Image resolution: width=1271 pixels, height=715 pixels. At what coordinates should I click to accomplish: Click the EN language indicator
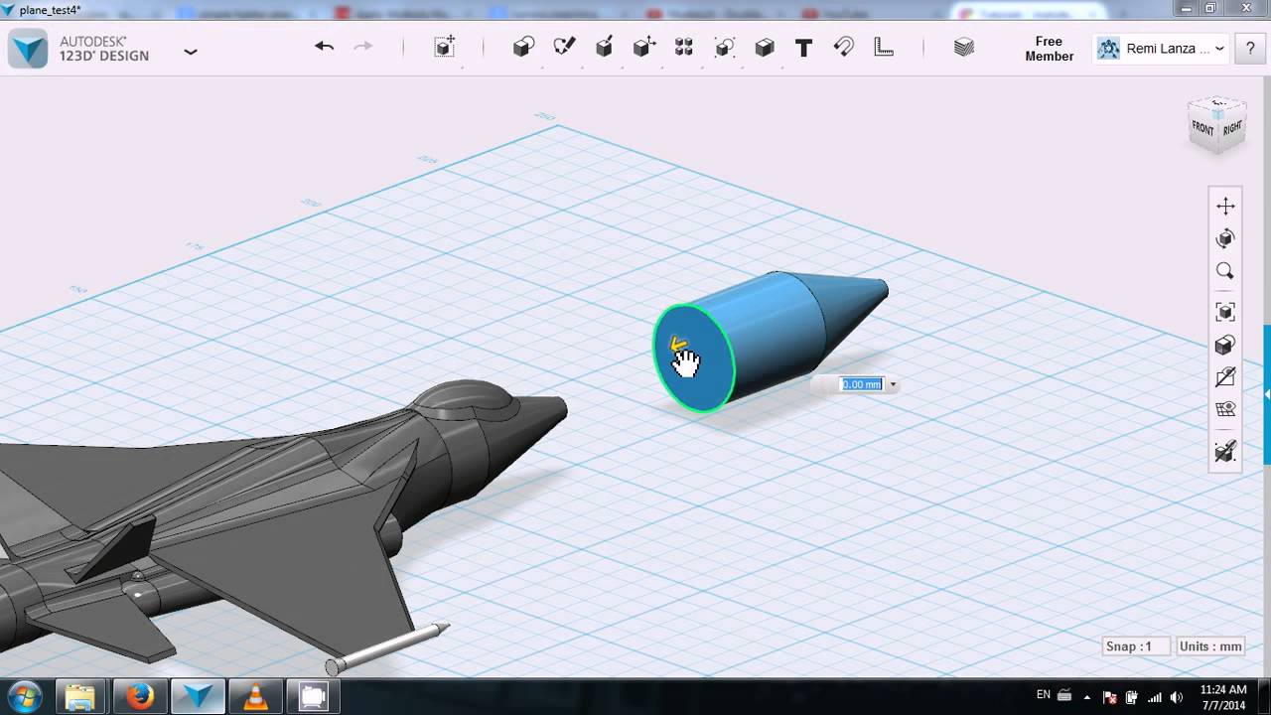1044,695
